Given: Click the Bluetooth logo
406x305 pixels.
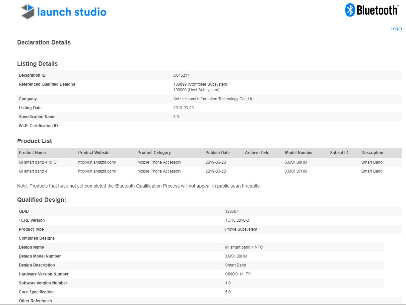Looking at the screenshot, I should pos(372,10).
